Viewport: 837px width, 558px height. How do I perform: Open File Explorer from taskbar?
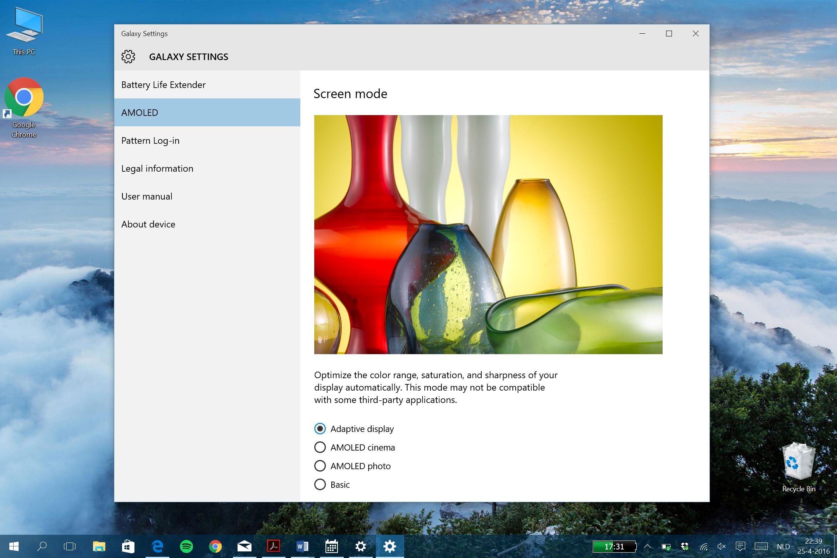(99, 546)
